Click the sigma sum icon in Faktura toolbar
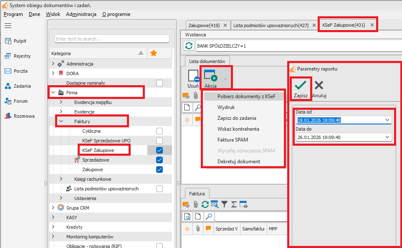 point(234,204)
